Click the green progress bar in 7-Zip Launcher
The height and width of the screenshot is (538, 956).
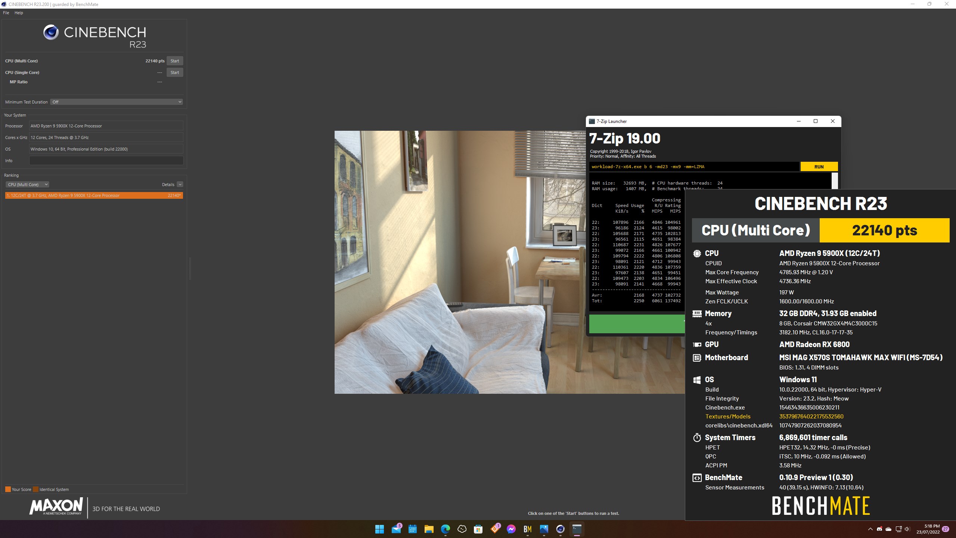pyautogui.click(x=637, y=324)
